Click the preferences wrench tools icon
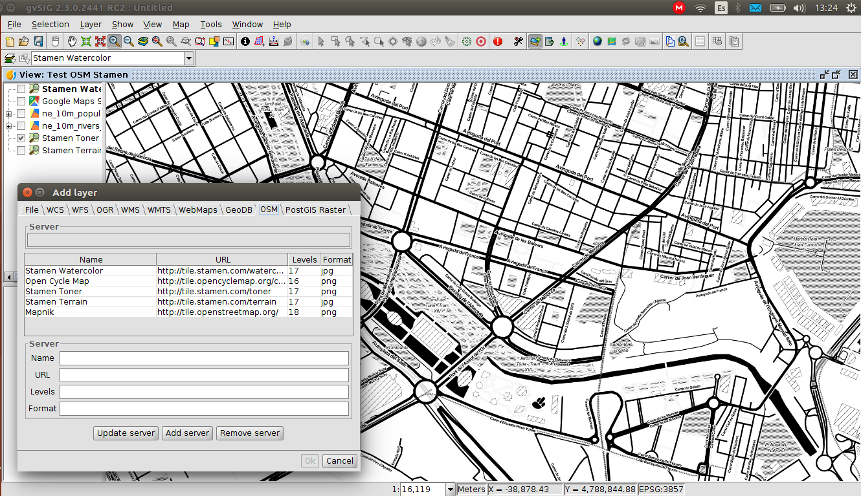The height and width of the screenshot is (496, 861). 518,41
